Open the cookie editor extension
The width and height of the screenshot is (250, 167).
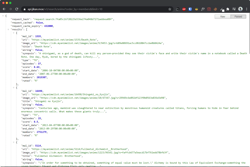[215, 9]
